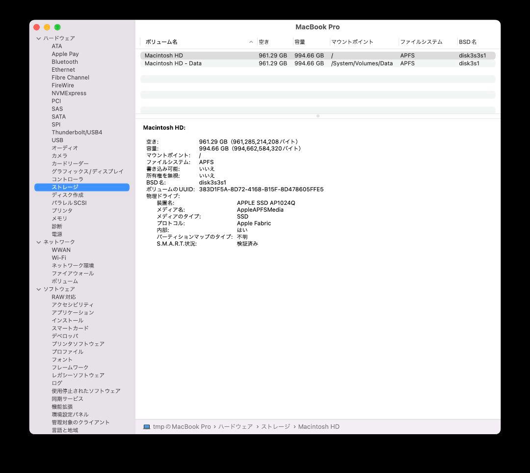Click the sort chevron on ボリューム名
Image resolution: width=530 pixels, height=473 pixels.
[x=251, y=42]
